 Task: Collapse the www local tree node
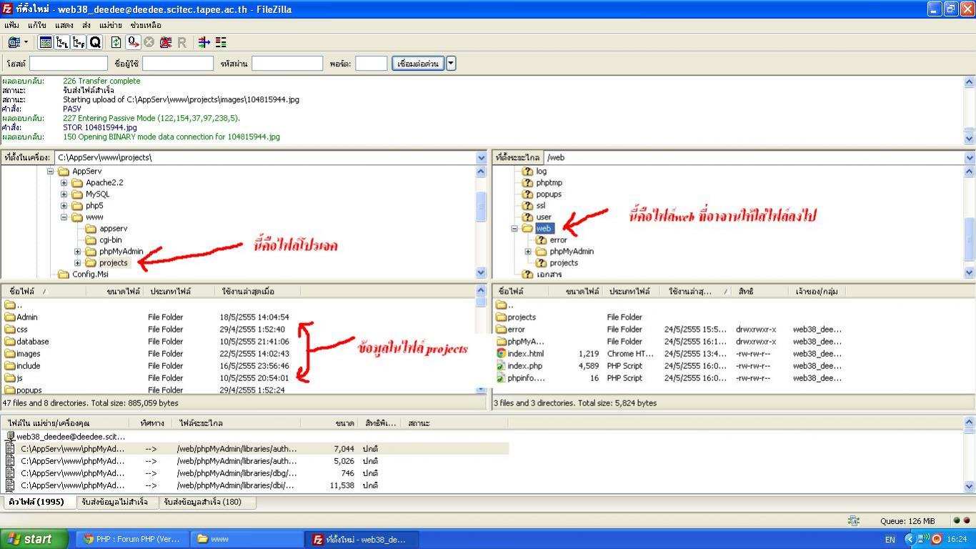[x=64, y=217]
